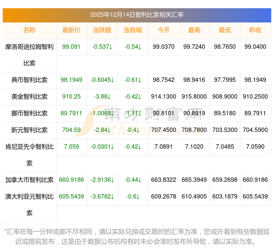Select the 最高 column header

click(x=194, y=30)
